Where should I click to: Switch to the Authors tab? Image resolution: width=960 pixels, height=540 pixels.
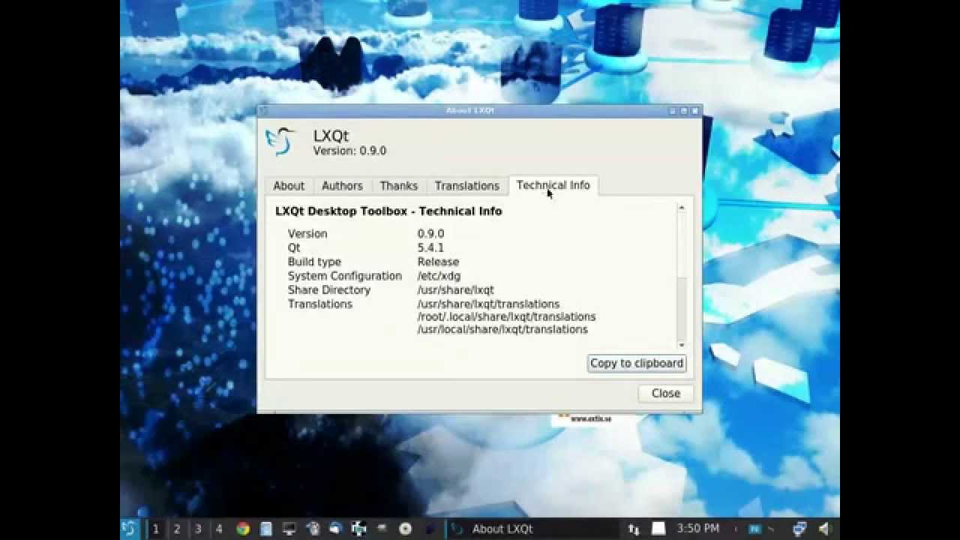pyautogui.click(x=342, y=186)
